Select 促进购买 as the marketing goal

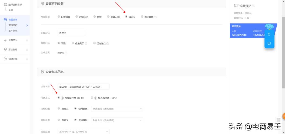73,43
